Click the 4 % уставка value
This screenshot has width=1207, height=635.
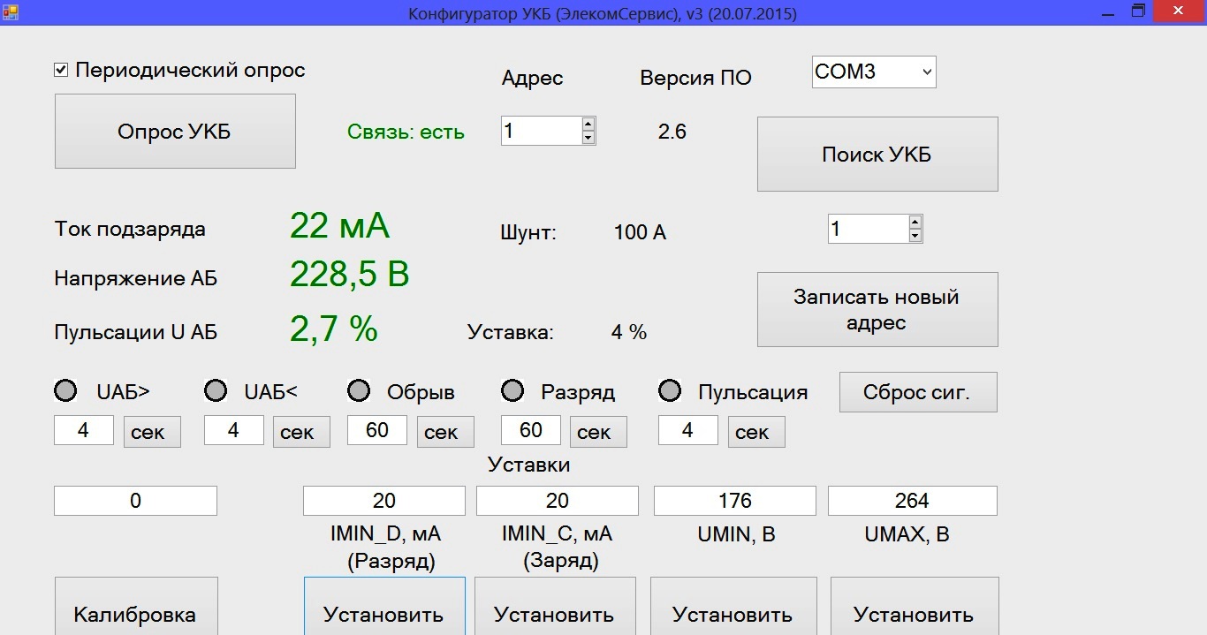tap(629, 333)
